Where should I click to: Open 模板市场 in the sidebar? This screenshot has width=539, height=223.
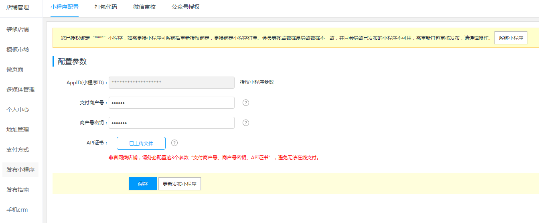(x=18, y=49)
